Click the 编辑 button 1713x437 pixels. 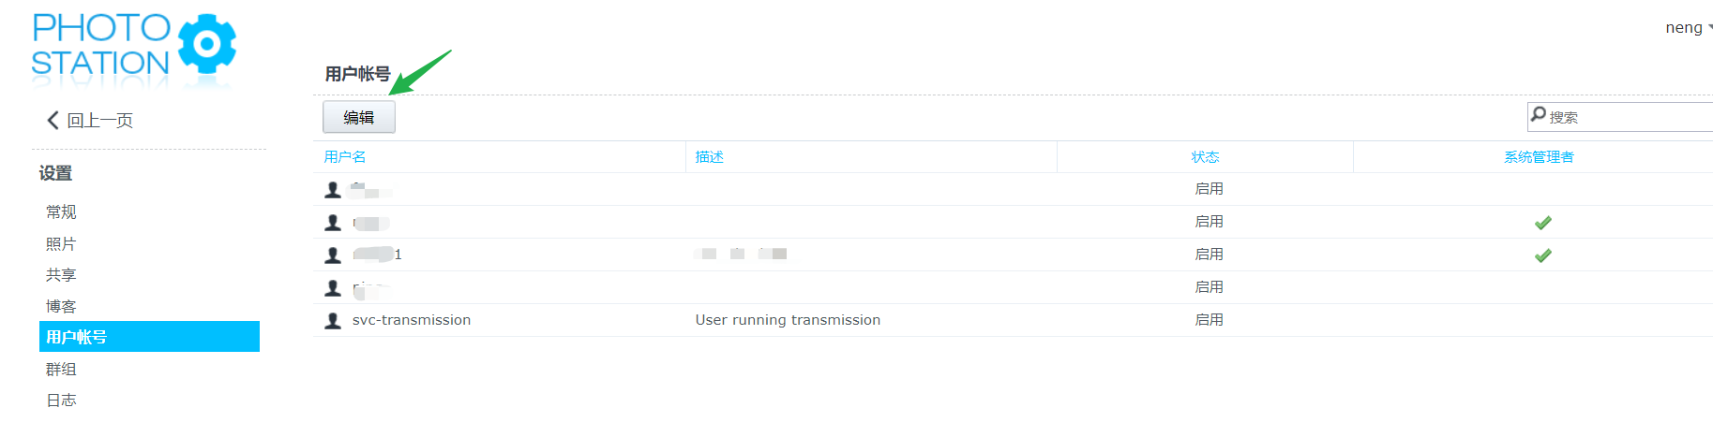359,117
